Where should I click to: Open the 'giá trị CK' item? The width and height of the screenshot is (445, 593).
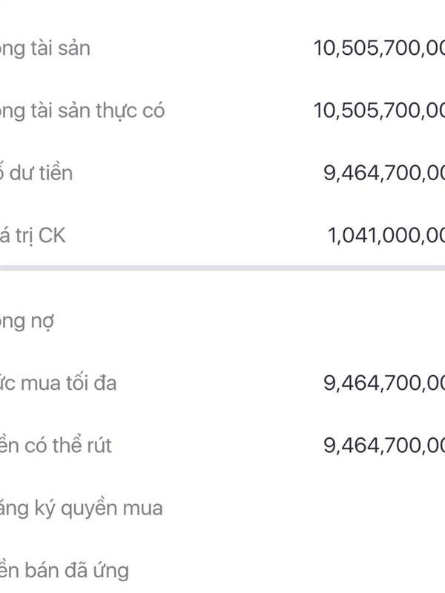click(33, 236)
